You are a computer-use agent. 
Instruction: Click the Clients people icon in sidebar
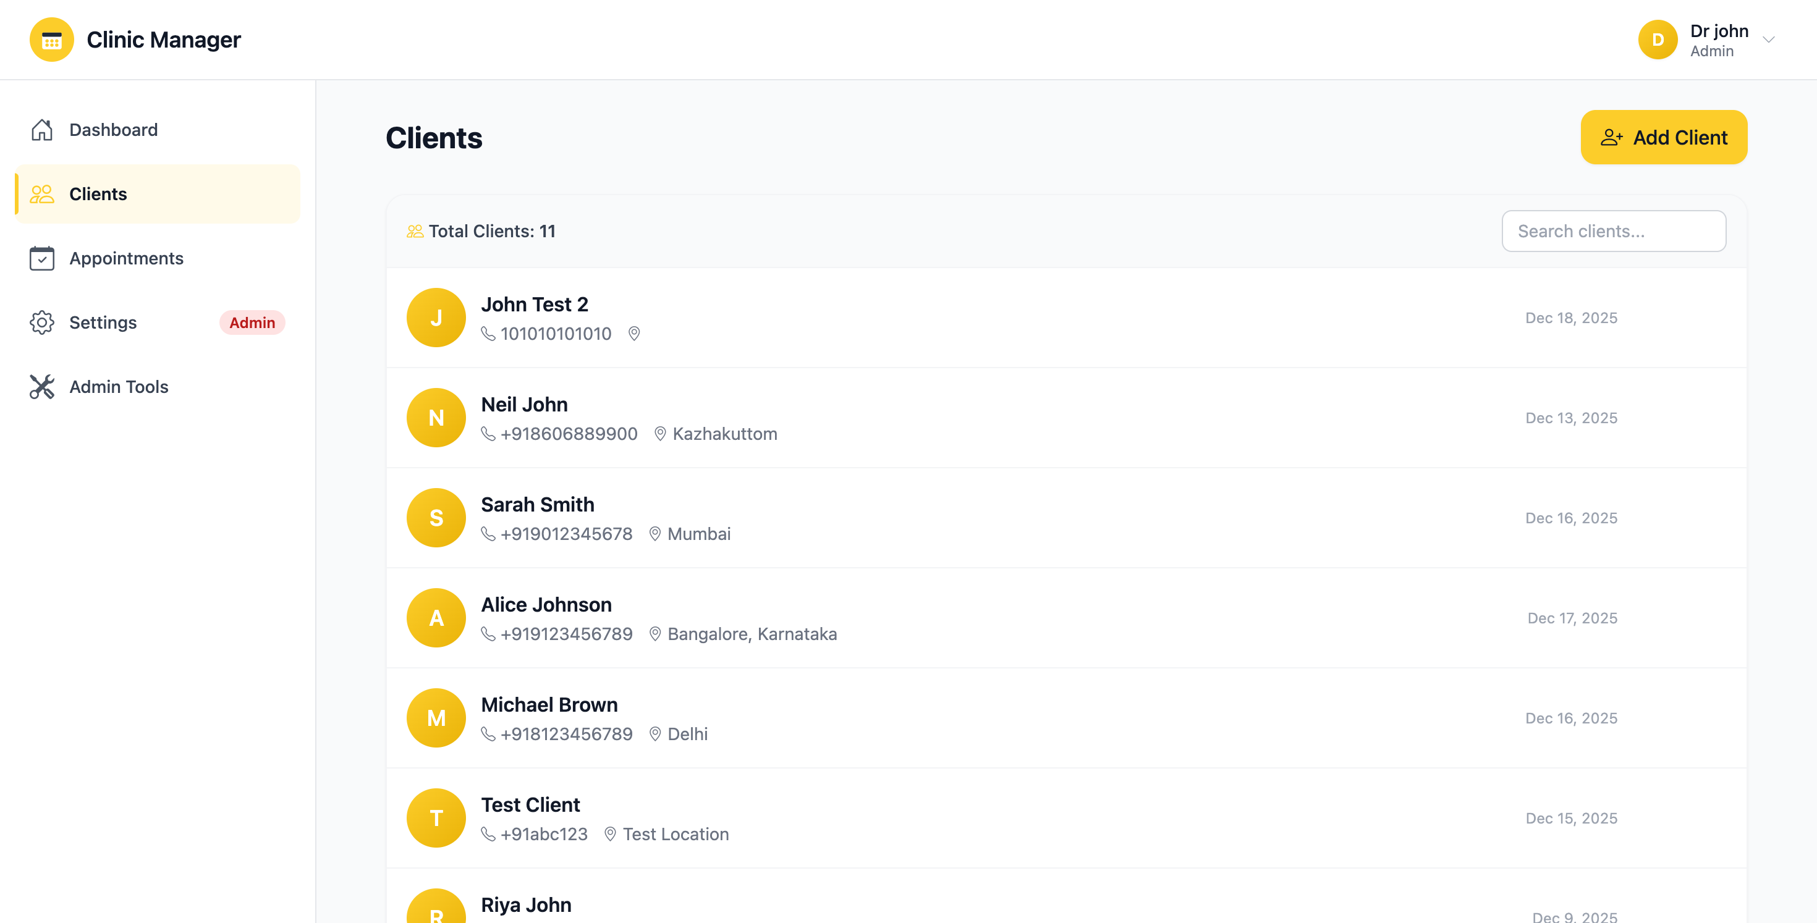pos(41,194)
